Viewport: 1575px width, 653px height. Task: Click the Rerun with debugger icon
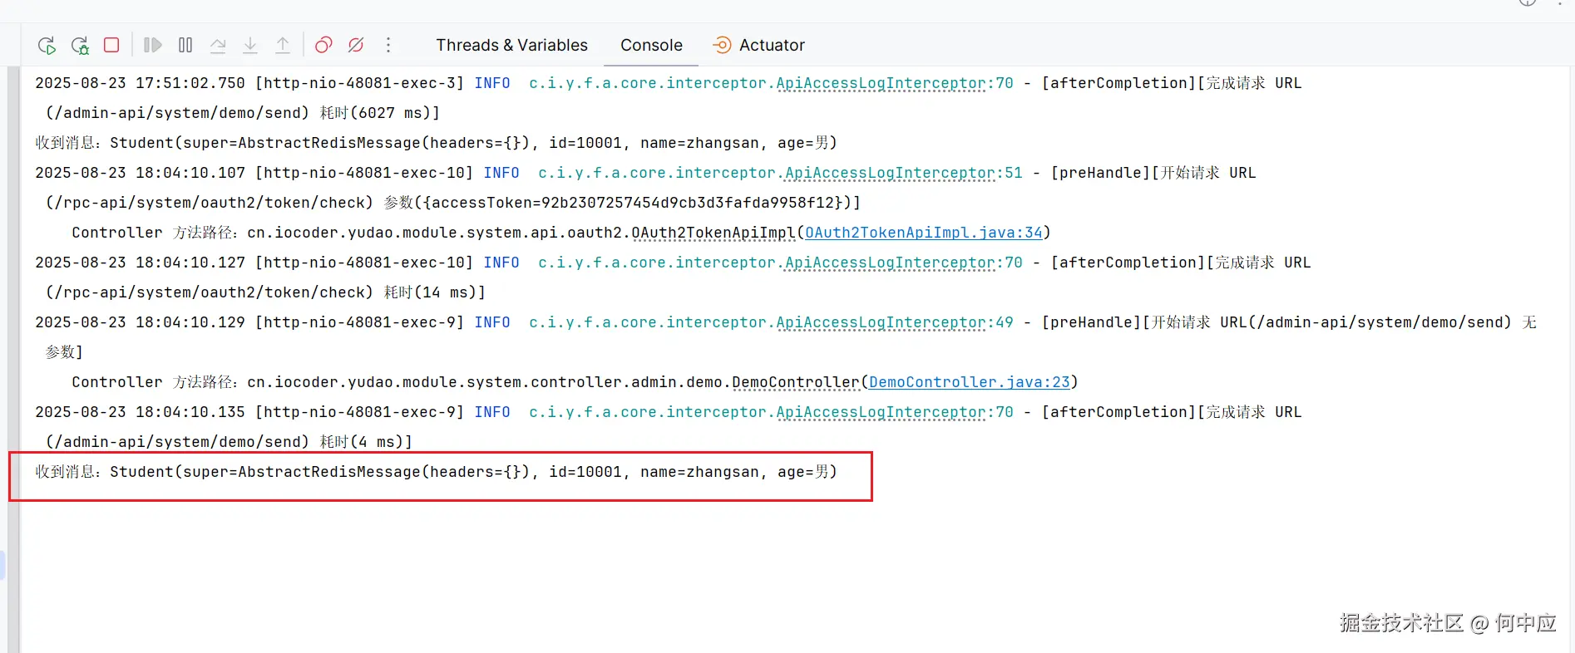80,45
